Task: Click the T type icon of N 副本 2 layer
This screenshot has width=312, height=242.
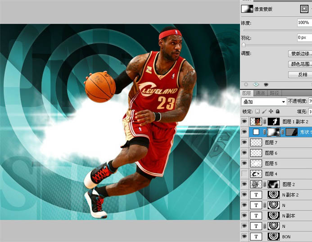Action: pos(256,195)
